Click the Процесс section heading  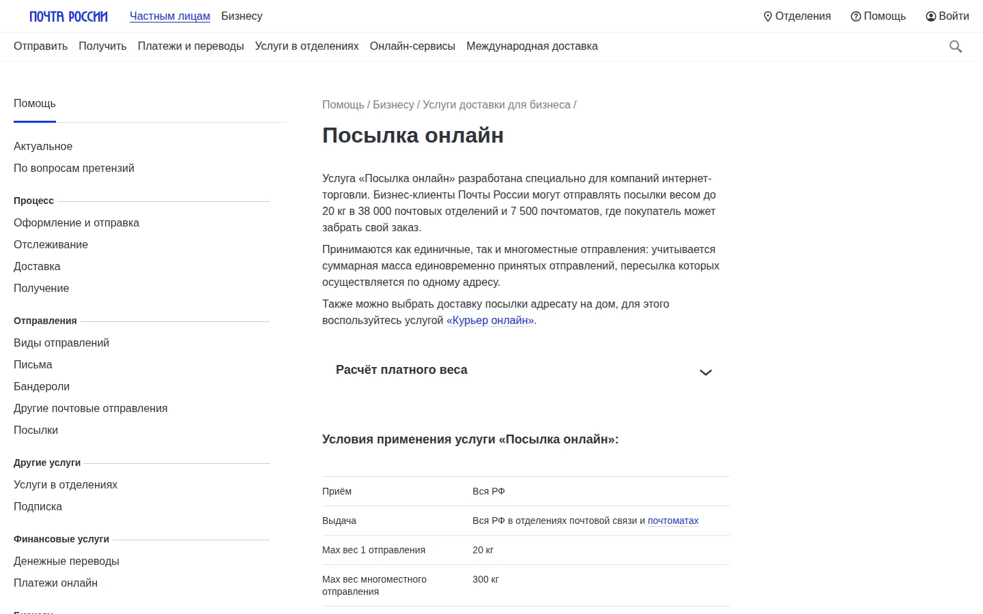point(33,201)
